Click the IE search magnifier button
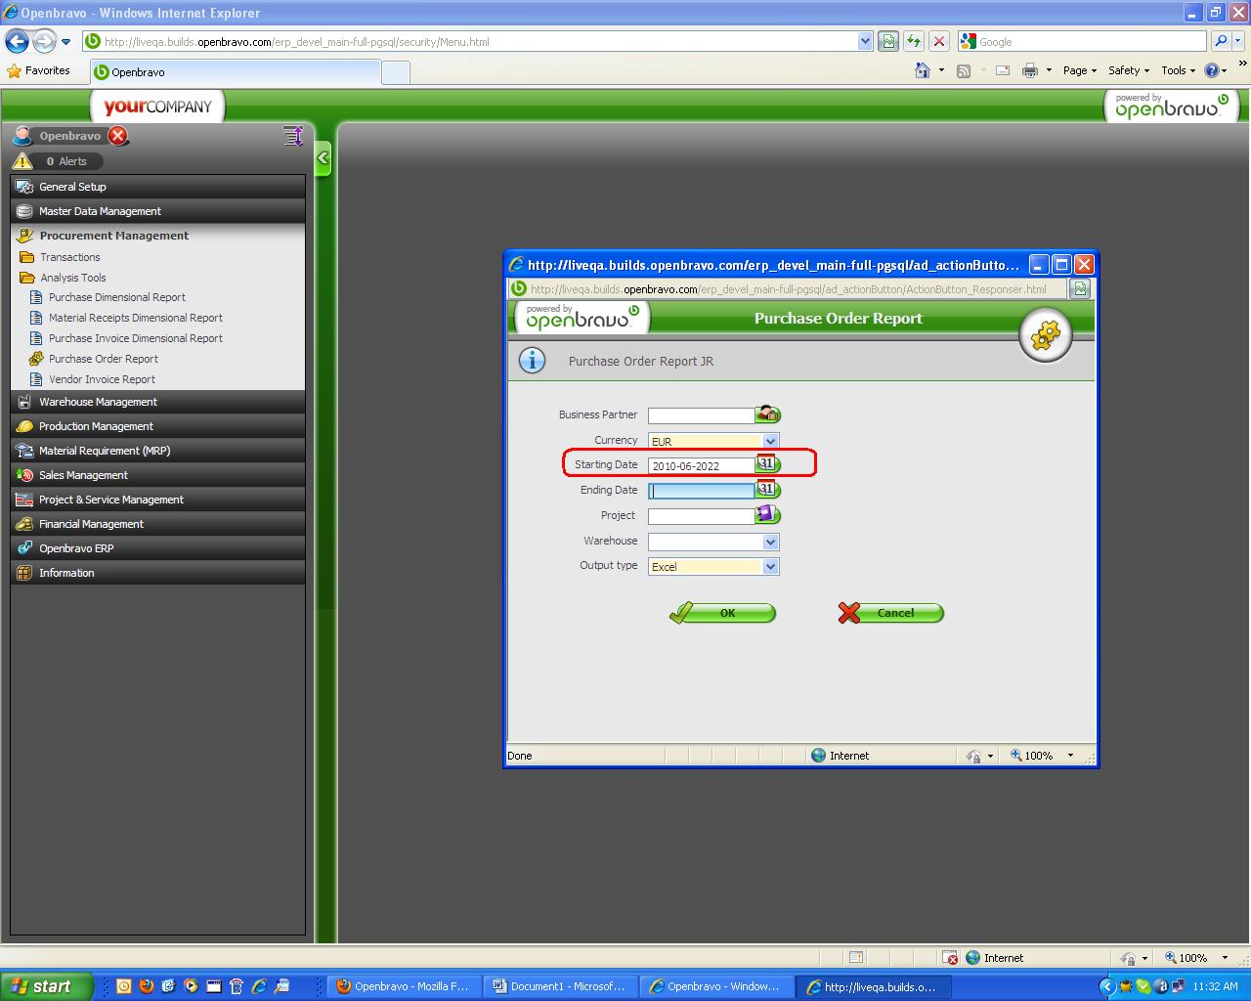The width and height of the screenshot is (1251, 1001). pos(1221,41)
